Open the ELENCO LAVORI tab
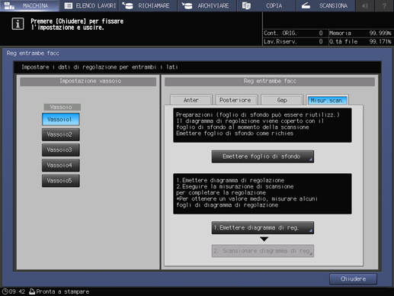The height and width of the screenshot is (296, 394). pyautogui.click(x=89, y=5)
